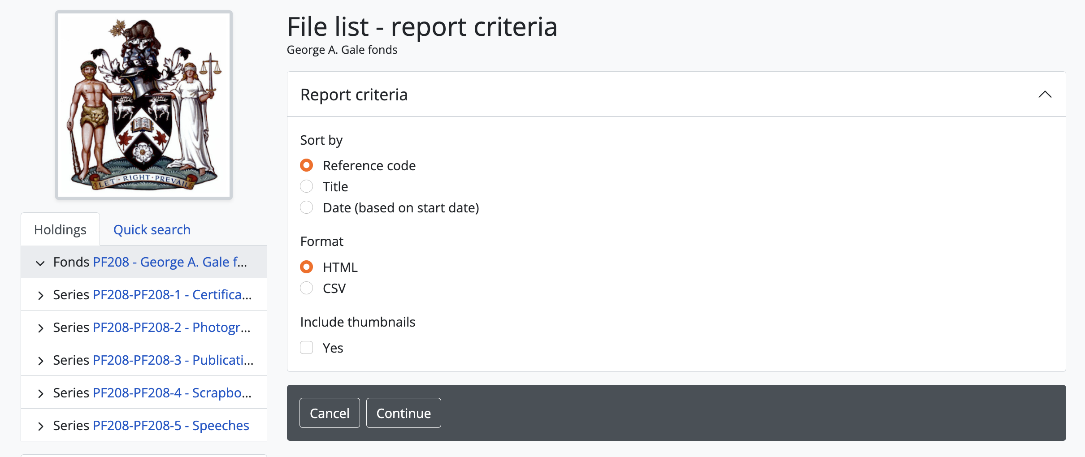Click the coat of arms logo image
The image size is (1085, 457).
pos(143,105)
